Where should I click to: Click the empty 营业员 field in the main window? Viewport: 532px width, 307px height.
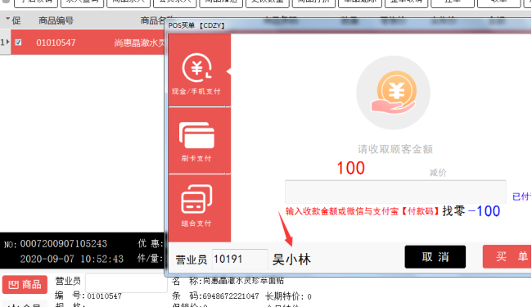coord(126,282)
